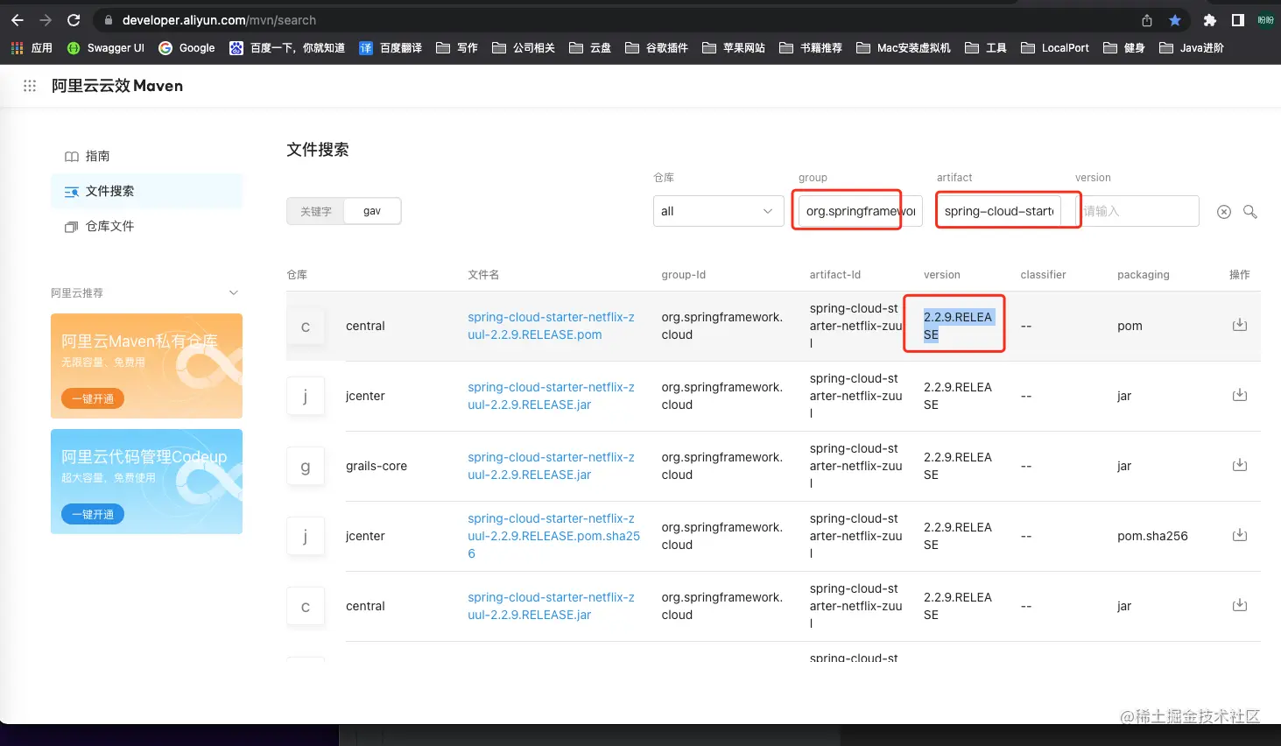This screenshot has height=746, width=1281.
Task: Click the 阿里云云效 Maven site title
Action: (117, 86)
